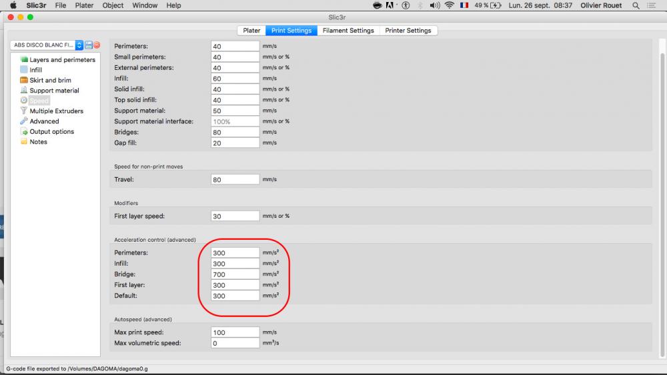
Task: Click the volume icon in menu bar
Action: (x=434, y=5)
